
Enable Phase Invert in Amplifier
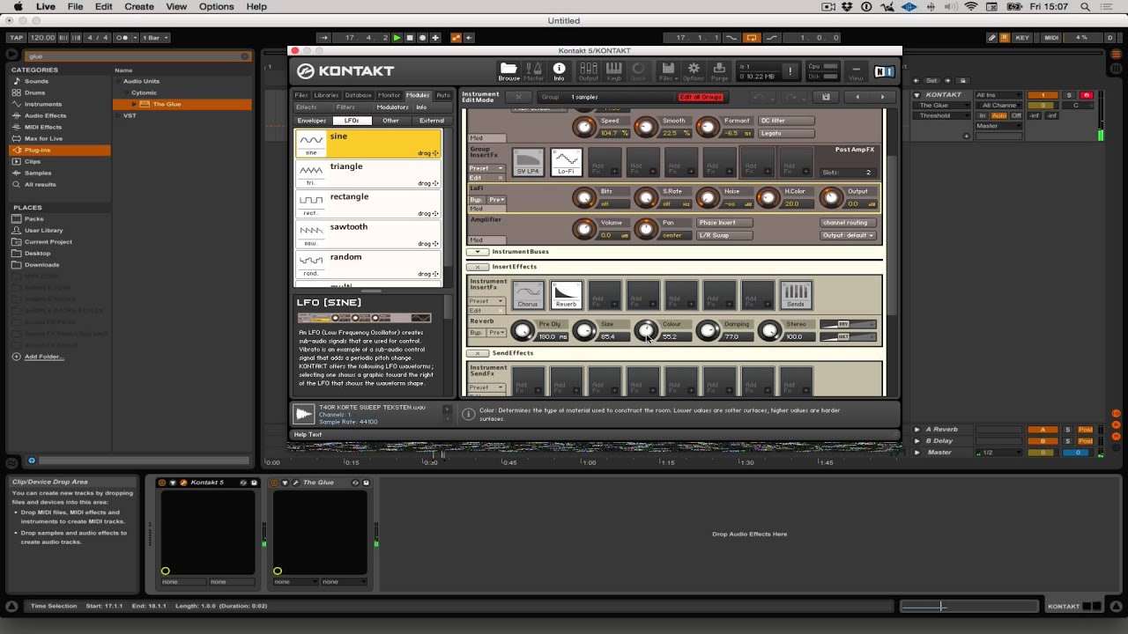coord(724,223)
